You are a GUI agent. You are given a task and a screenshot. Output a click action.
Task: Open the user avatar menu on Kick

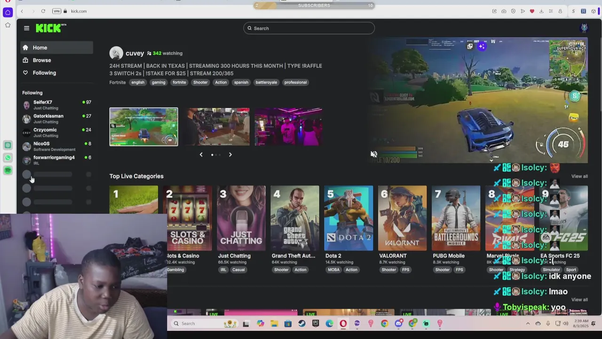pyautogui.click(x=584, y=28)
